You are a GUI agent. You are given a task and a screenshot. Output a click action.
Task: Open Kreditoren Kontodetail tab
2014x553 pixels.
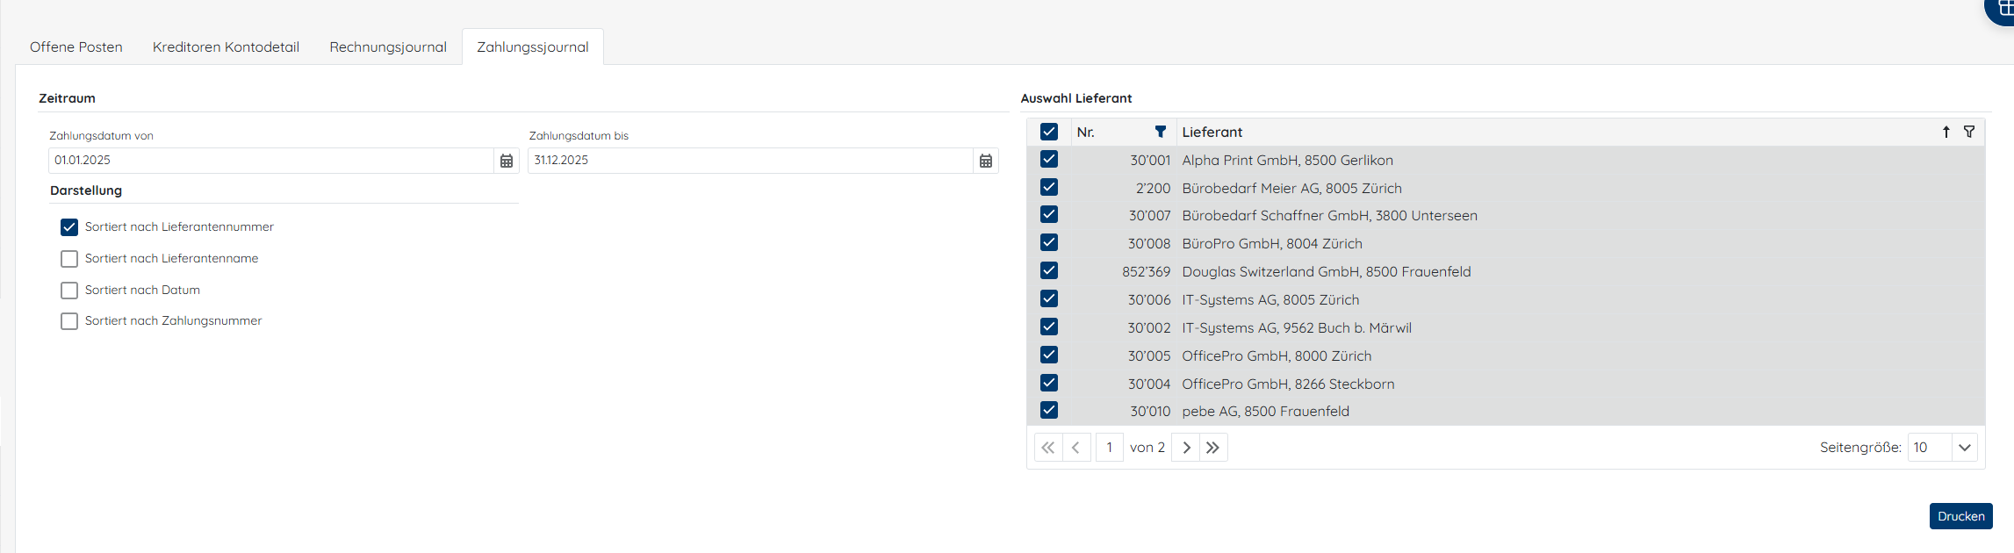pyautogui.click(x=226, y=47)
